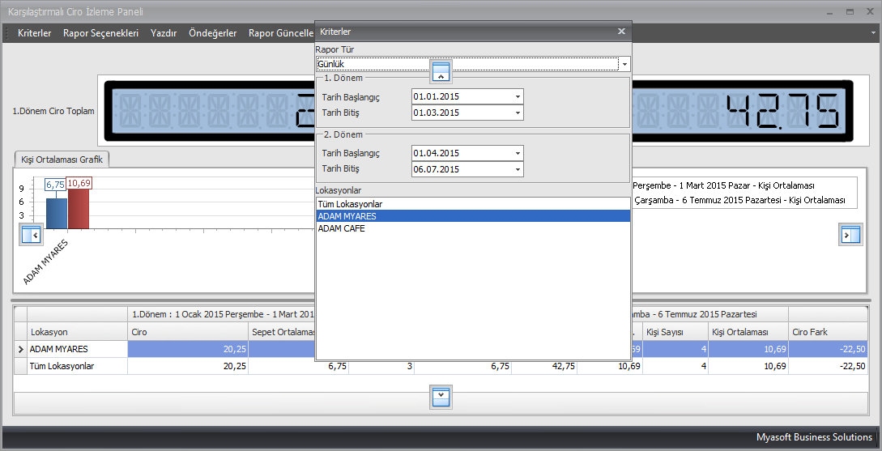Click the Kişi Ortalaması column header
The image size is (882, 451).
(x=748, y=332)
